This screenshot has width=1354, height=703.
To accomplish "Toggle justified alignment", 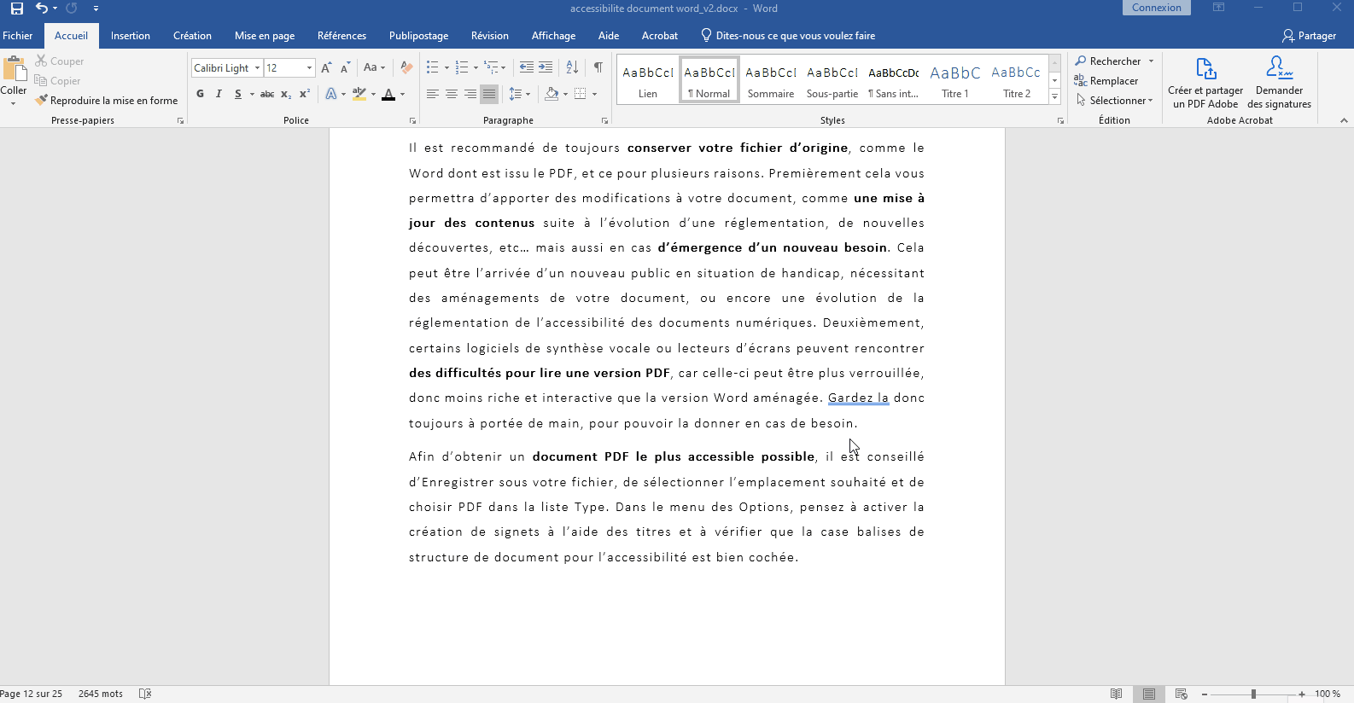I will pos(489,94).
